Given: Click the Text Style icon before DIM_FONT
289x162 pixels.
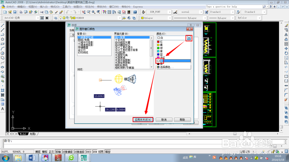Looking at the screenshot, I should click(143, 12).
